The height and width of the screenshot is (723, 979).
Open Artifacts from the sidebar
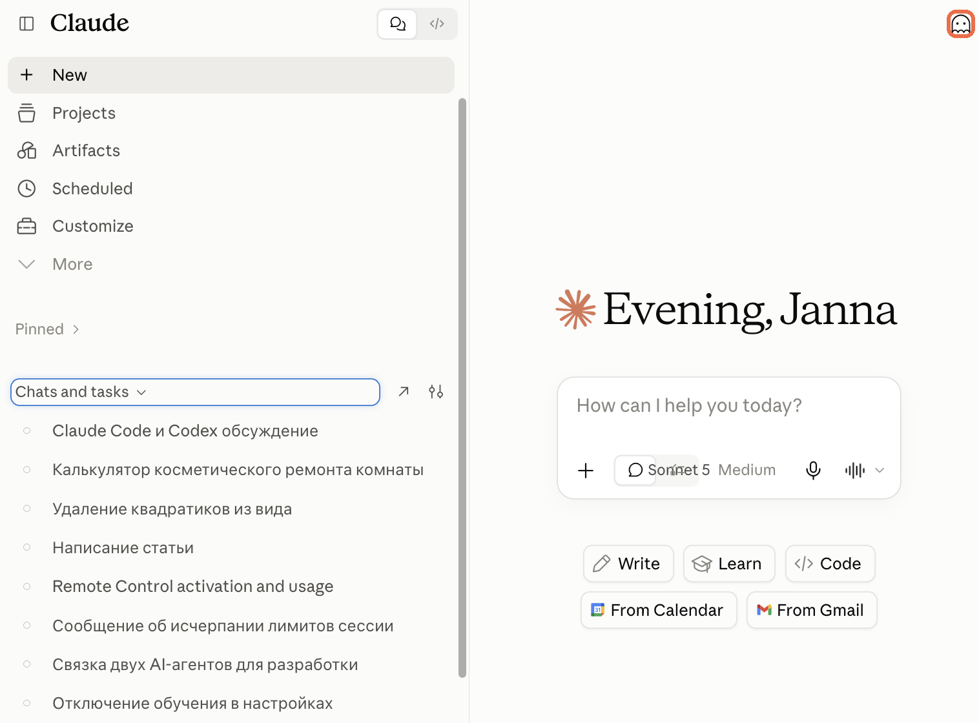pos(87,150)
